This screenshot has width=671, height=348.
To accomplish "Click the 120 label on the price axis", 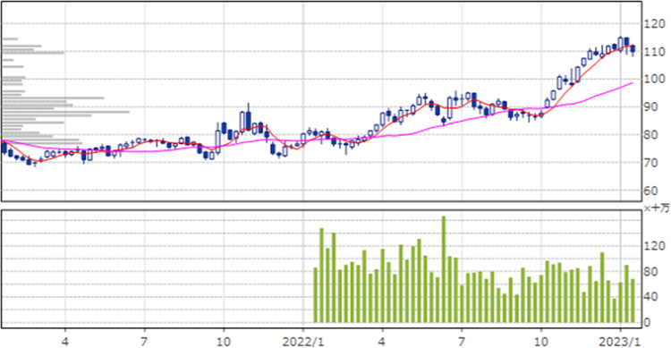I will point(654,24).
